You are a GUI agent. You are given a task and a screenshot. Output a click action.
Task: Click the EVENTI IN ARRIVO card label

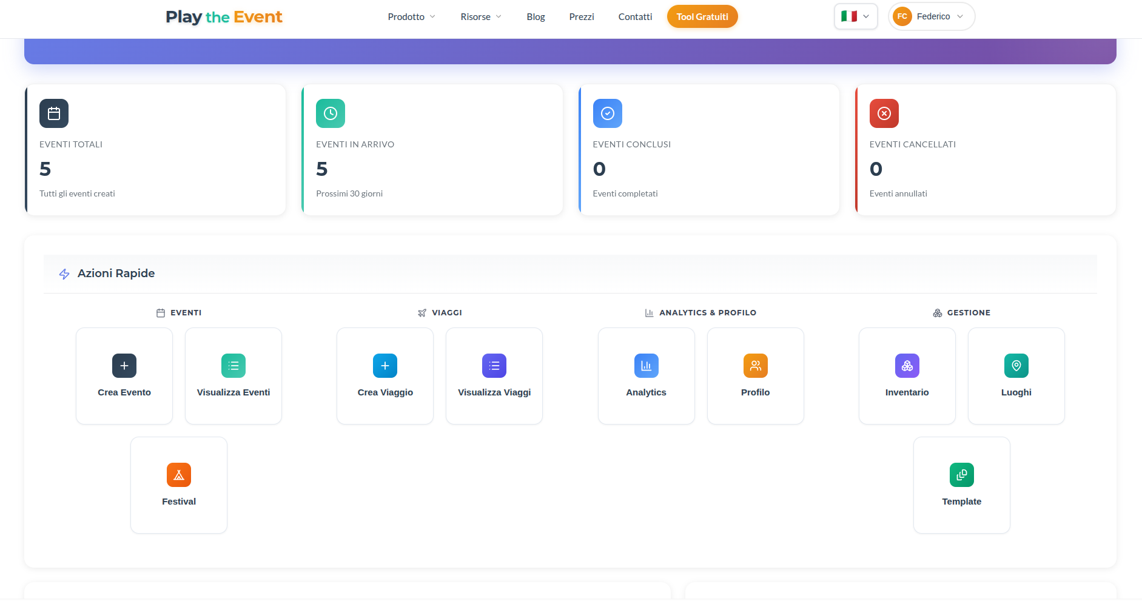(x=355, y=144)
